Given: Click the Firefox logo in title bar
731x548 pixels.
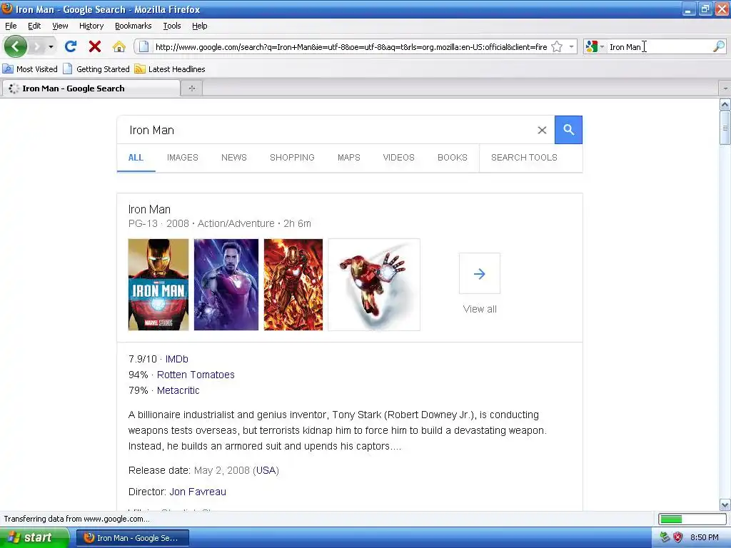Looking at the screenshot, I should 7,9.
